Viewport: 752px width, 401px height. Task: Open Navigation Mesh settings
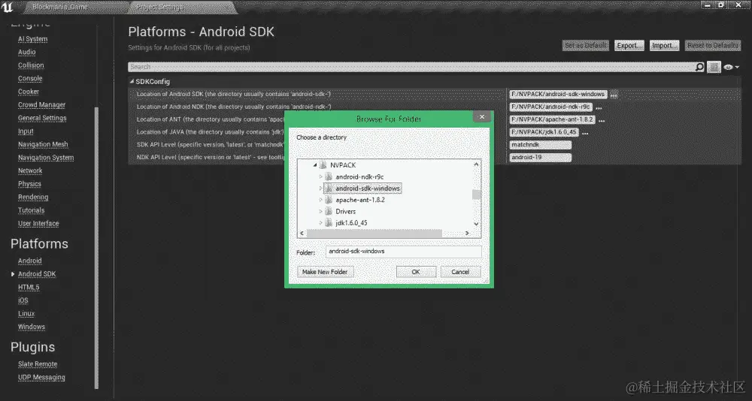pyautogui.click(x=43, y=144)
